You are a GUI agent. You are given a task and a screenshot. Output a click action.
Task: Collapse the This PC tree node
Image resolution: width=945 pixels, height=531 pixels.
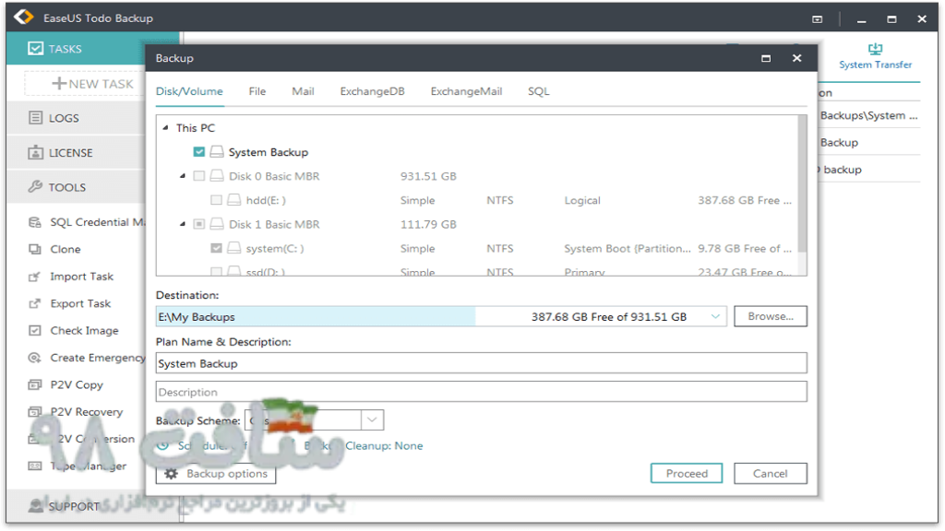(165, 127)
